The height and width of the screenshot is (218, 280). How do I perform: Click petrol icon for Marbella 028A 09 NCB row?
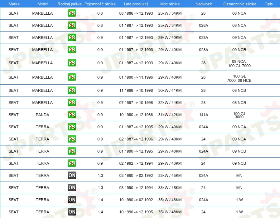[x=72, y=50]
